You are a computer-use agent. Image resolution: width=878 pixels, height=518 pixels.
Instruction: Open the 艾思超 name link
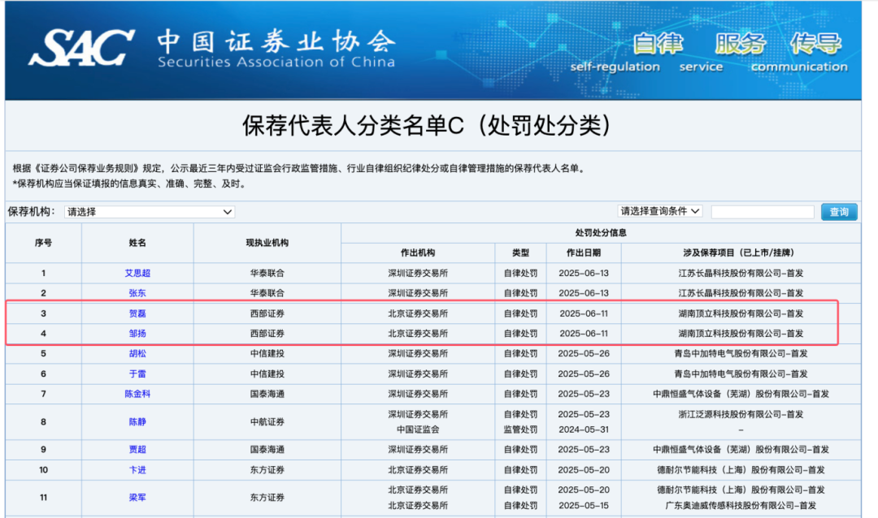pos(137,273)
